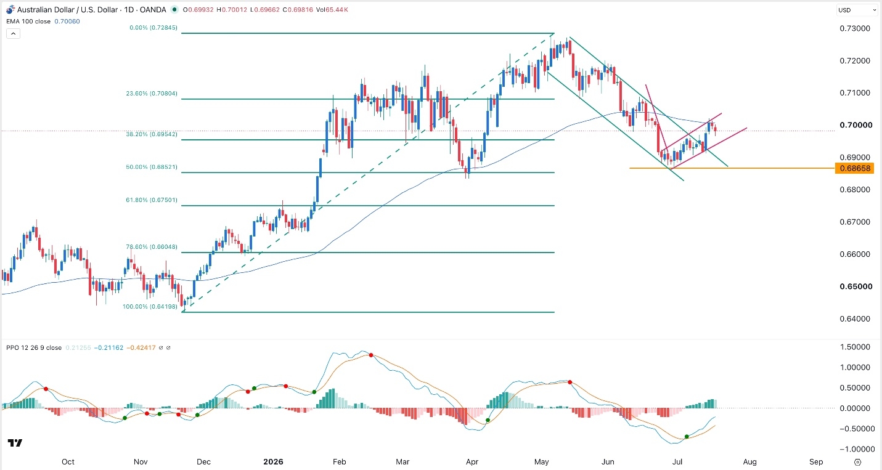Click the 0.00000 PPO axis label
The width and height of the screenshot is (882, 470).
pyautogui.click(x=854, y=408)
